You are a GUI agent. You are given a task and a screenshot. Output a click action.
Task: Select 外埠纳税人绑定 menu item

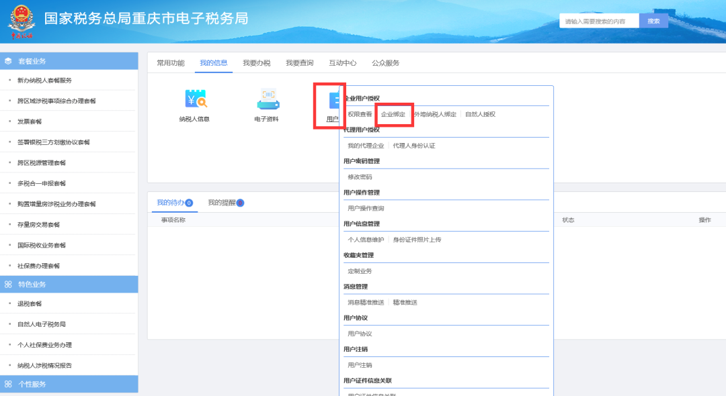(x=435, y=114)
